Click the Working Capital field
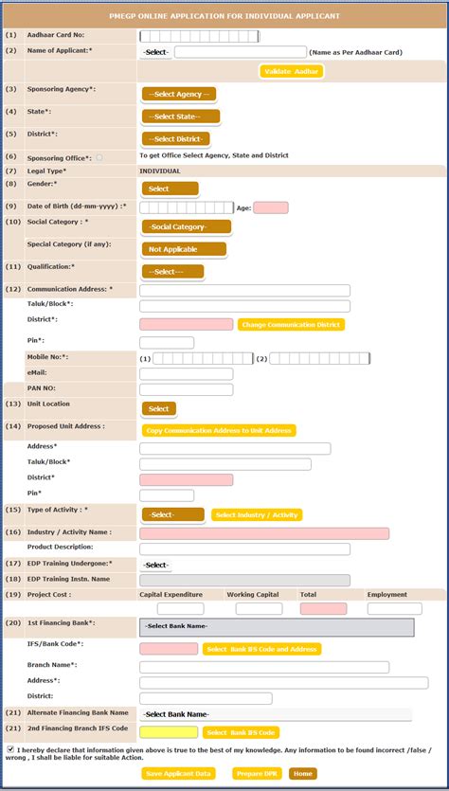The width and height of the screenshot is (449, 791). coord(259,608)
